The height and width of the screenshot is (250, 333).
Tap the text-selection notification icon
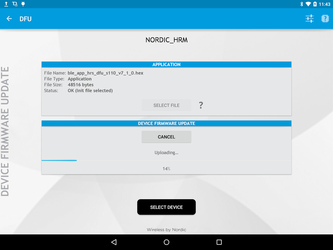tap(14, 4)
